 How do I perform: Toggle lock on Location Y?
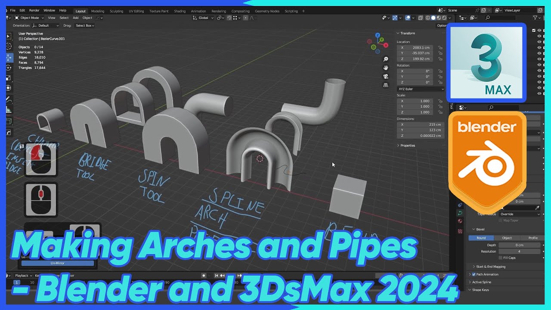point(440,53)
